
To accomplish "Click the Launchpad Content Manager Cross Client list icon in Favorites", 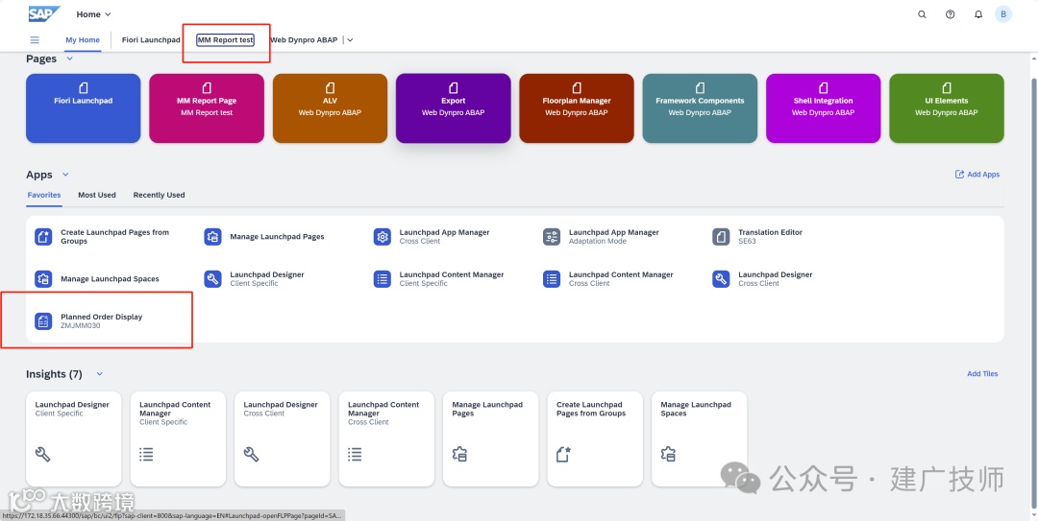I will (552, 279).
